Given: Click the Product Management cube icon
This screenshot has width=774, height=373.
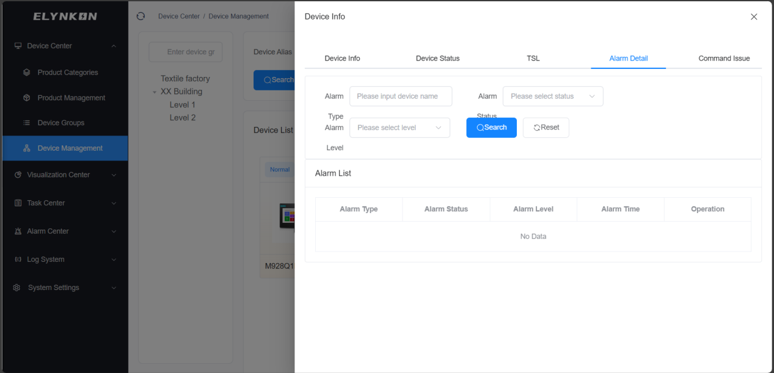Looking at the screenshot, I should (x=26, y=98).
